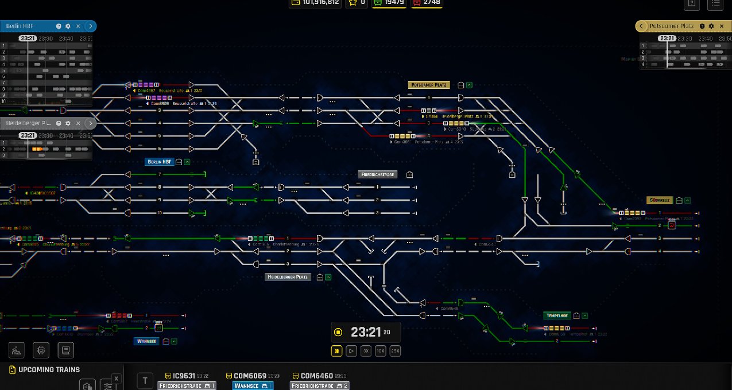Set game speed to normal play
The image size is (732, 390).
[351, 351]
